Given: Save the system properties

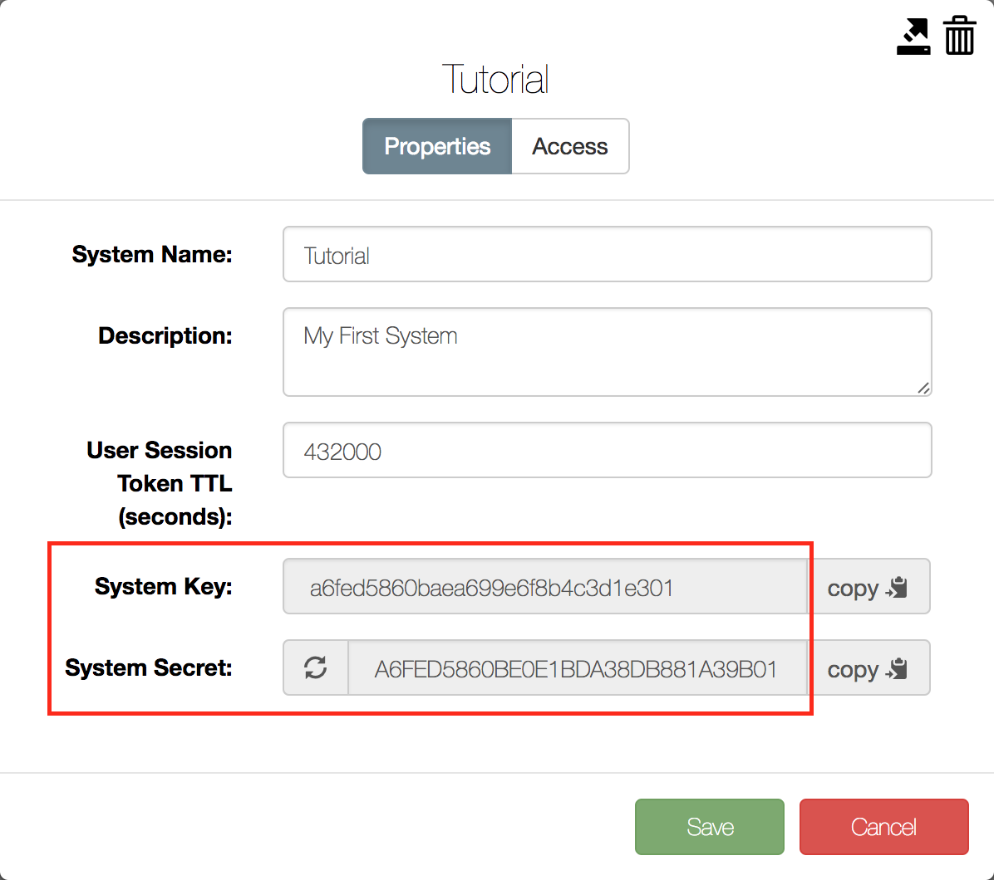Looking at the screenshot, I should tap(710, 827).
